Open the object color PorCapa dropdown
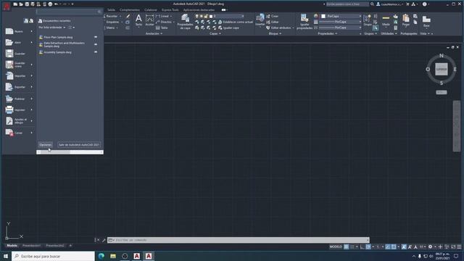464x261 pixels. click(341, 16)
